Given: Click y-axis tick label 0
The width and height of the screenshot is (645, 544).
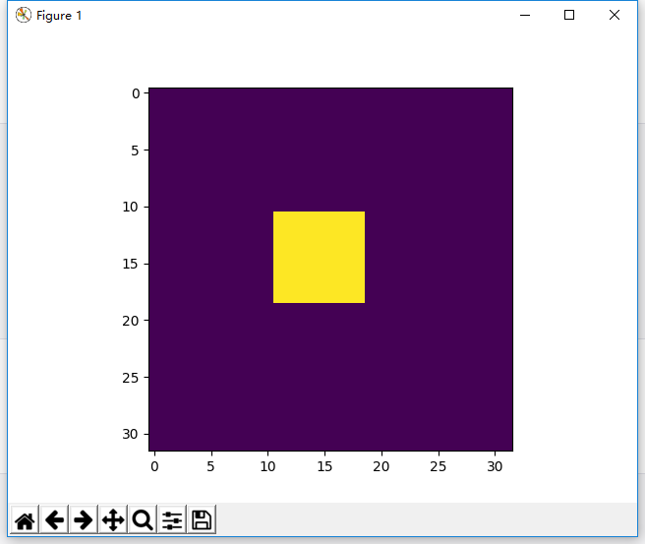Looking at the screenshot, I should [136, 93].
